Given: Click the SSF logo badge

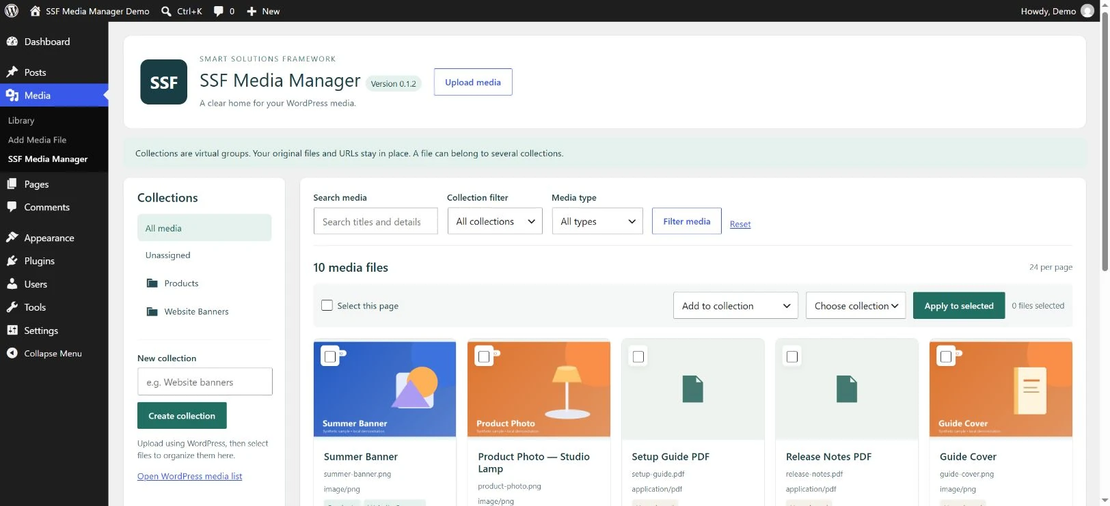Looking at the screenshot, I should tap(163, 82).
